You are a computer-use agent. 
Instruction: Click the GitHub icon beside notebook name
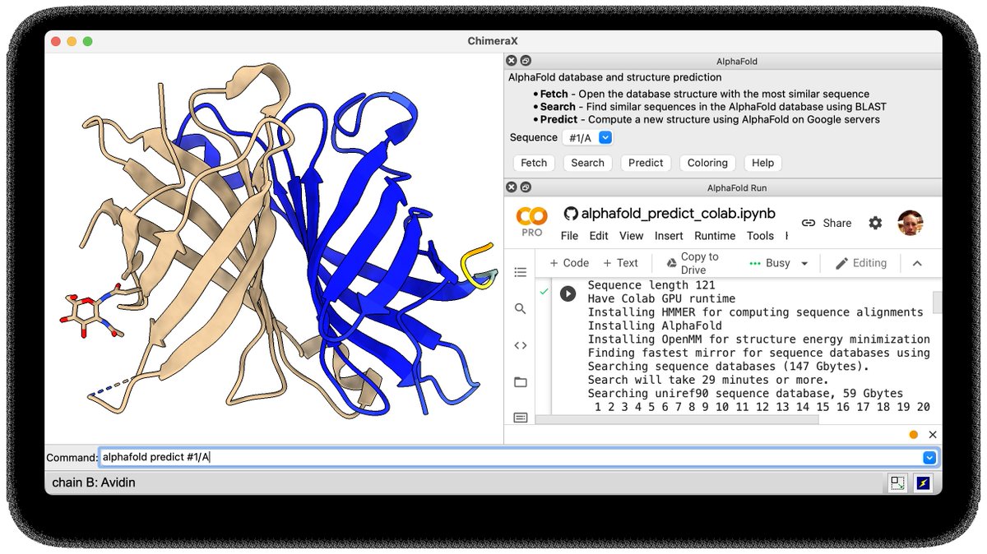(x=571, y=214)
